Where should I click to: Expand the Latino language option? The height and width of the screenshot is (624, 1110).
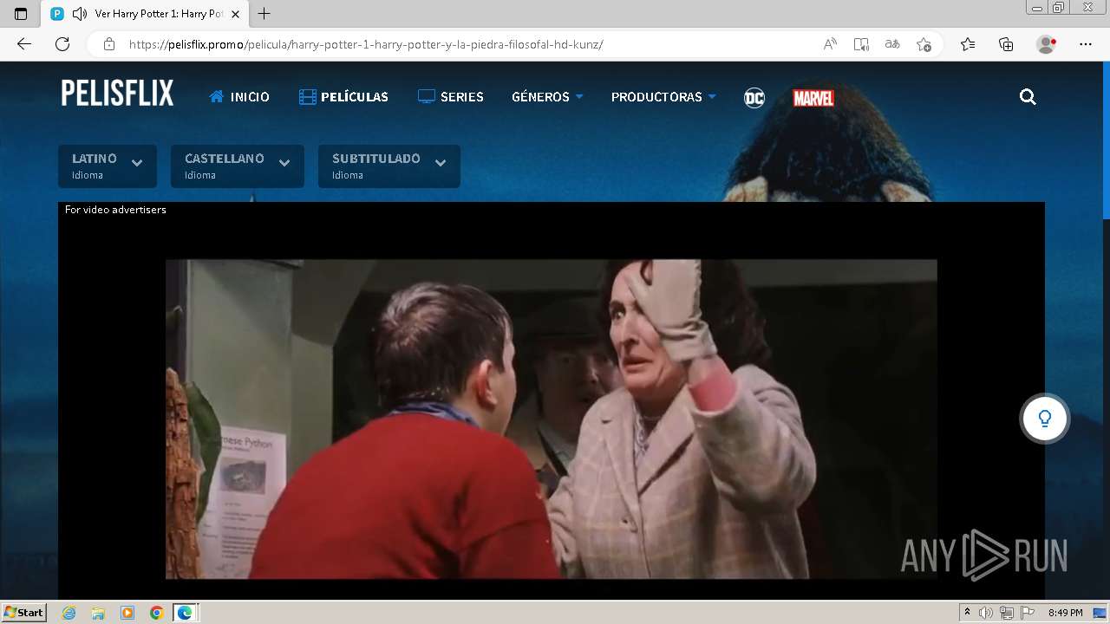pos(108,166)
